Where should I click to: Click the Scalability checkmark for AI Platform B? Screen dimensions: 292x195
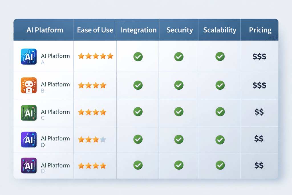220,85
